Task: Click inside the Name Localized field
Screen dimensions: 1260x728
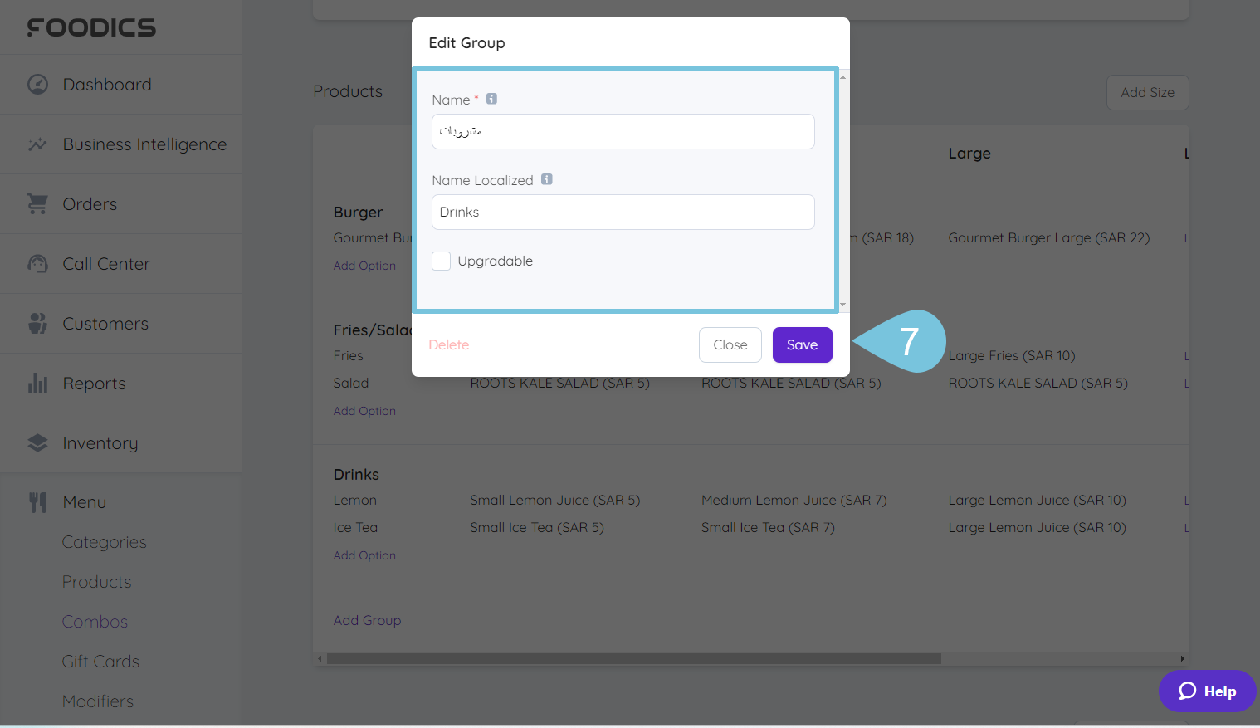Action: click(623, 212)
